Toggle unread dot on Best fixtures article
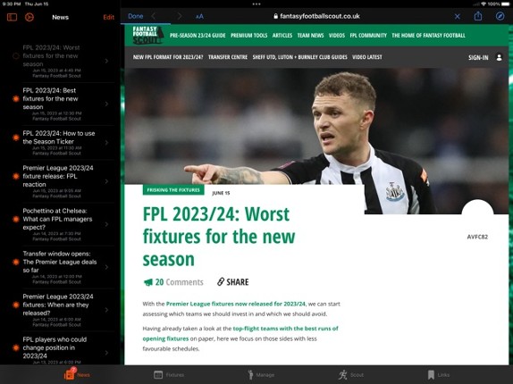The width and height of the screenshot is (513, 384). [16, 98]
